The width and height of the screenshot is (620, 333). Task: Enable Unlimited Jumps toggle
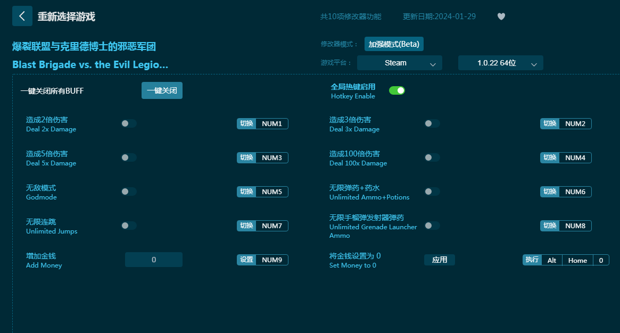128,226
